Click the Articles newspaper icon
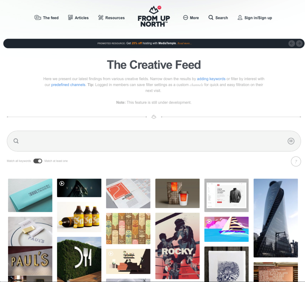This screenshot has height=282, width=305. [x=70, y=18]
